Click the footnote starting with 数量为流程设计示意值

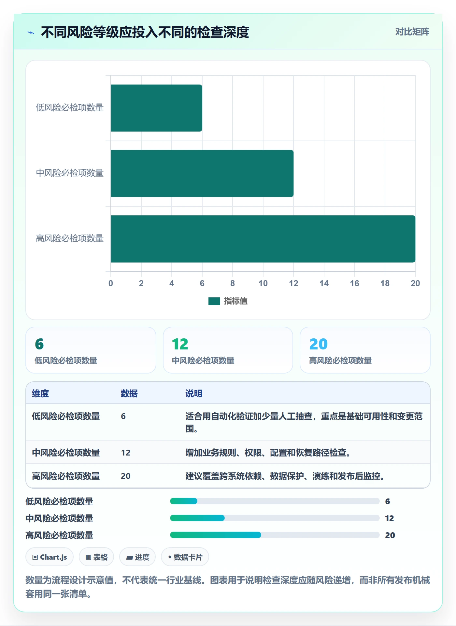pos(228,587)
